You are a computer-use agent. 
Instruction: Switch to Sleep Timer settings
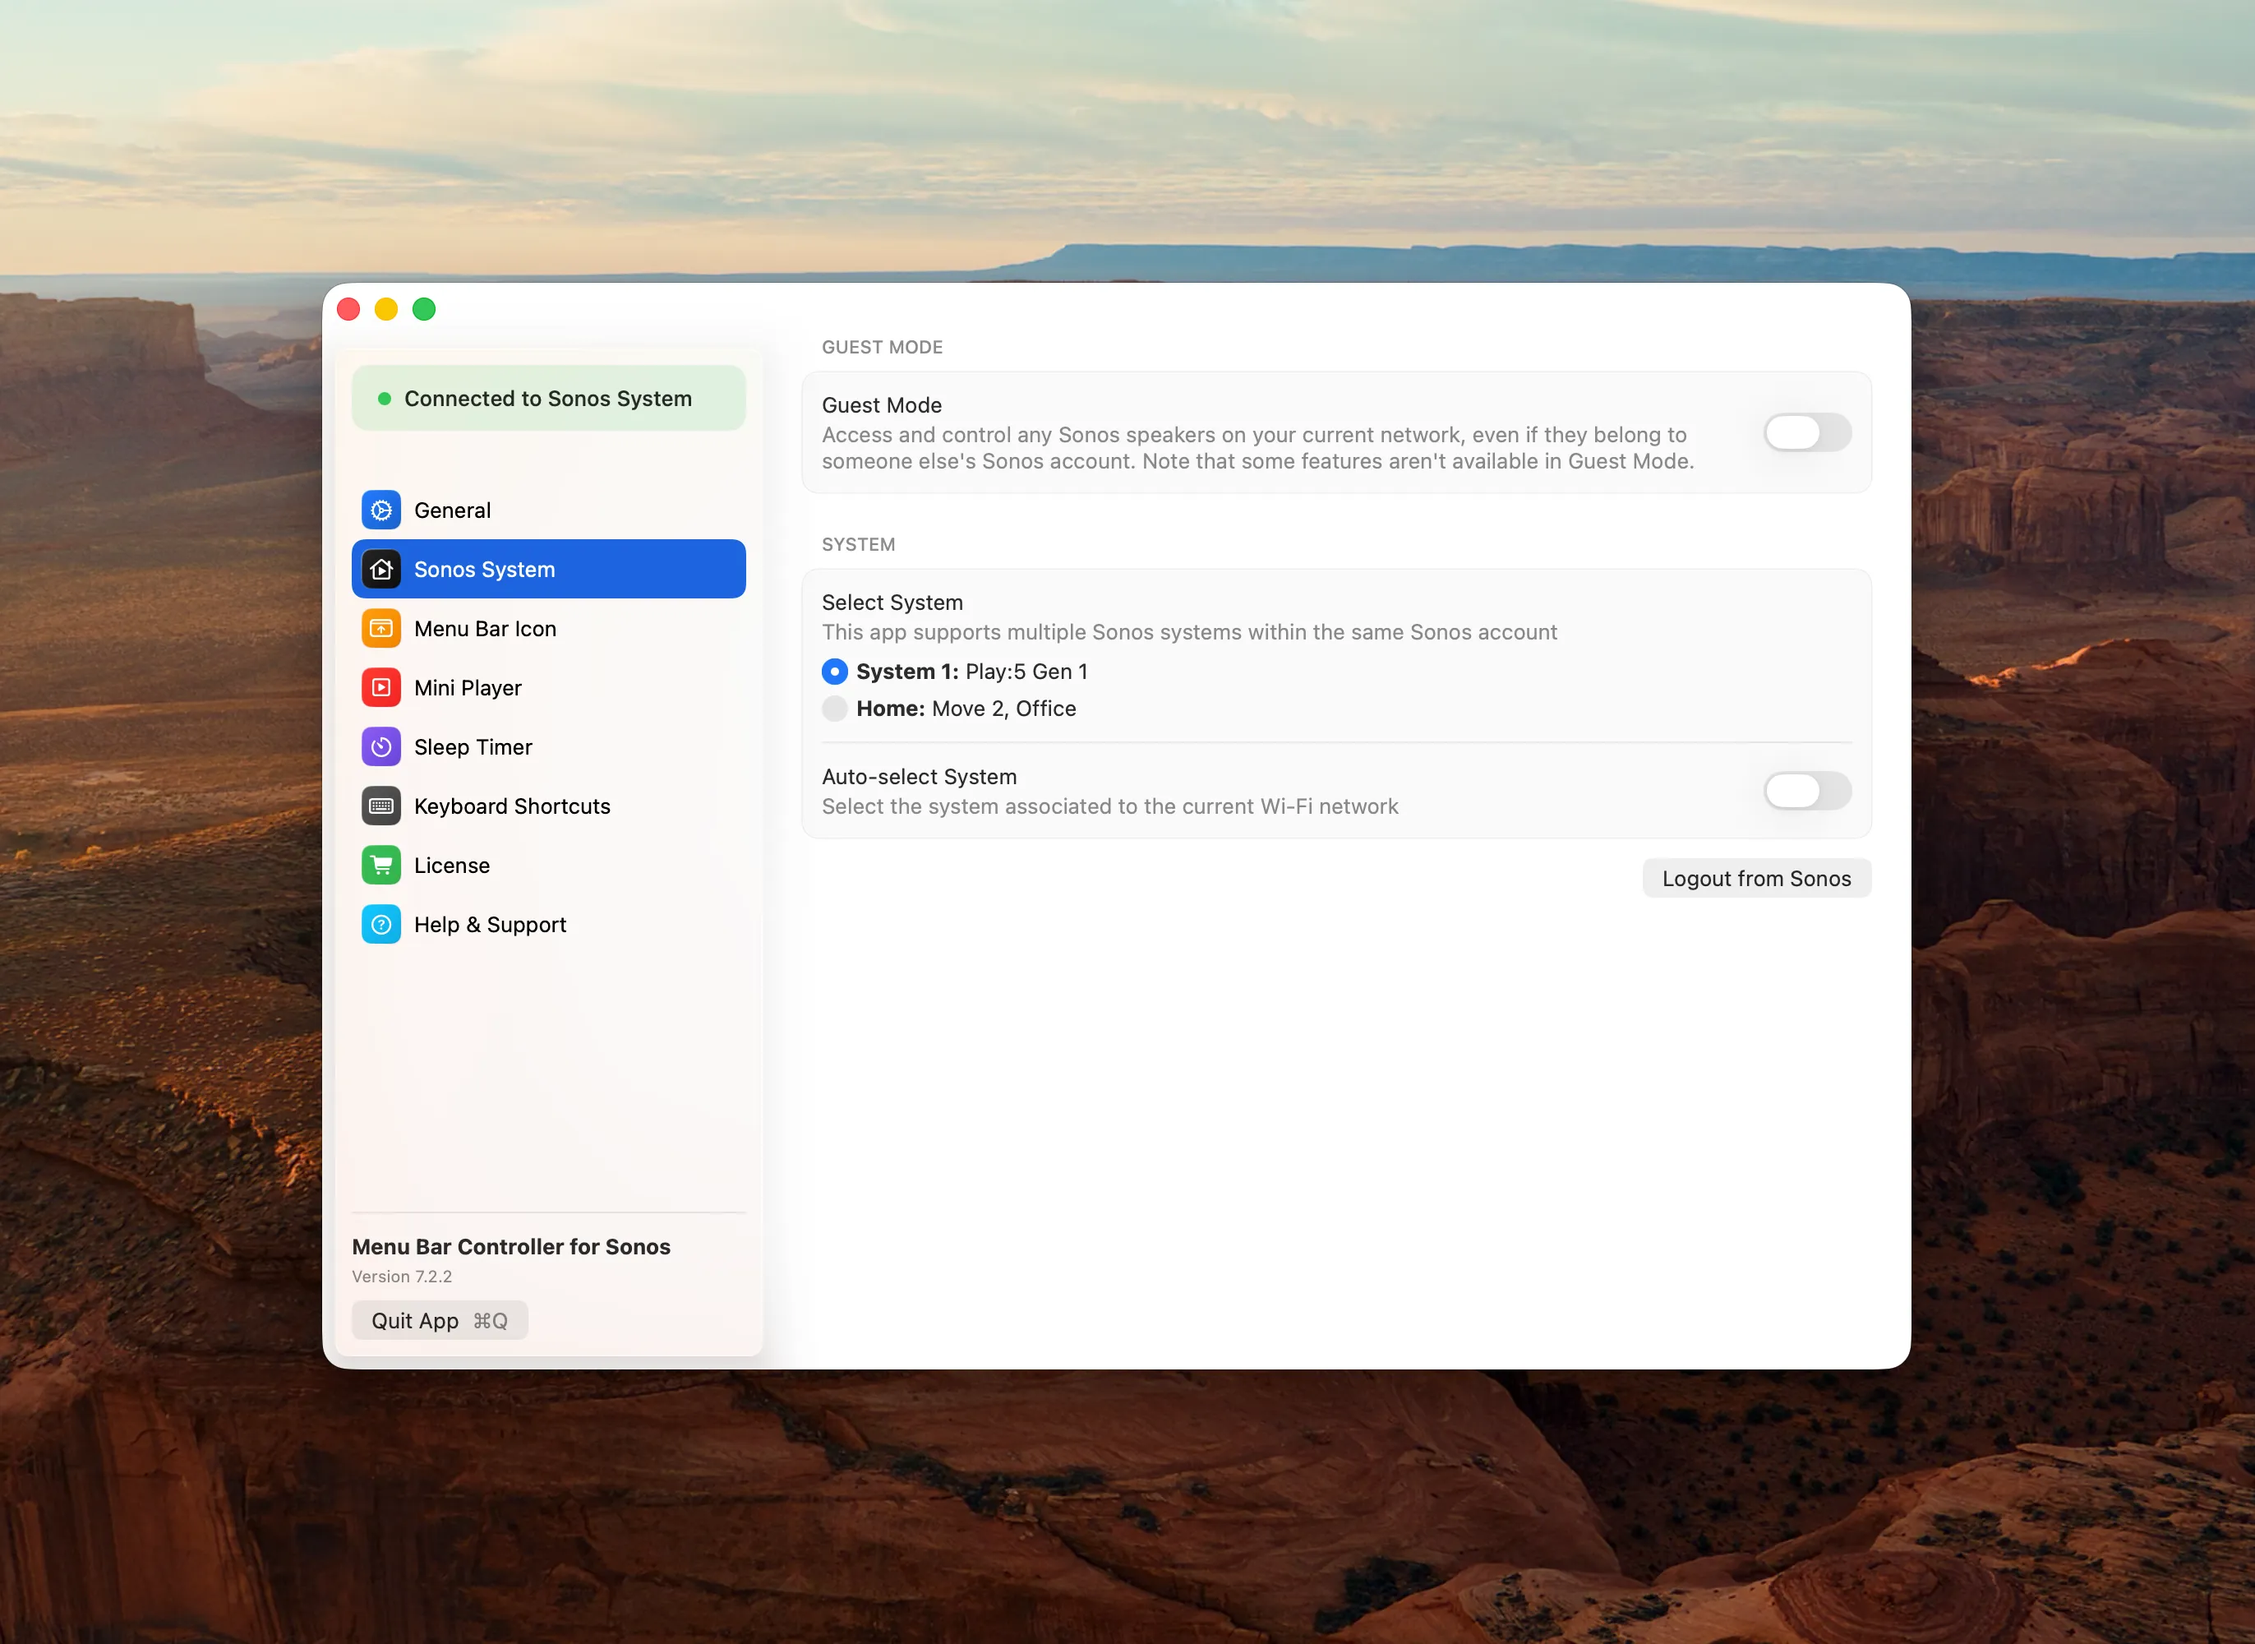549,747
